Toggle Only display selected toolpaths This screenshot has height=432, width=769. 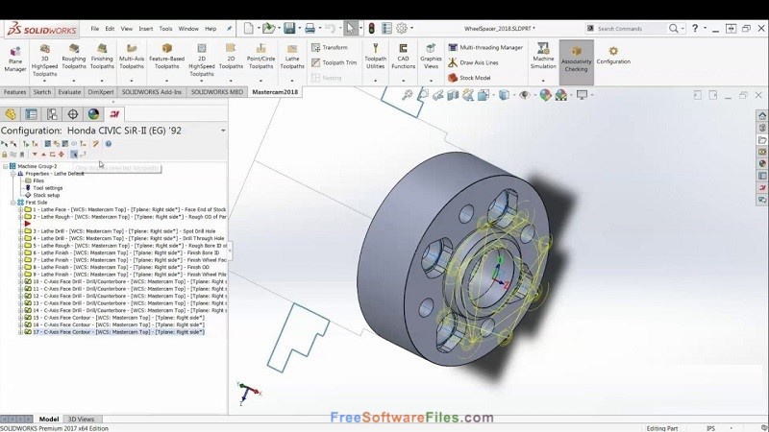(x=74, y=155)
